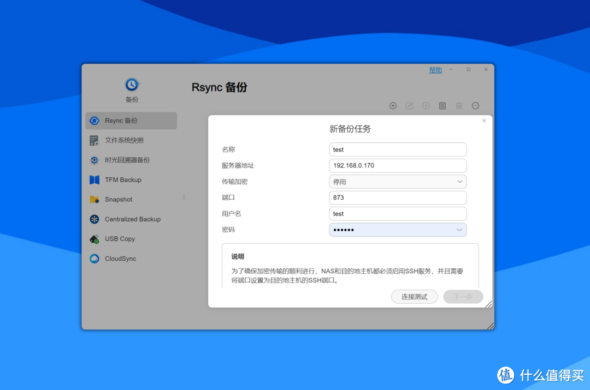Open the more options ellipsis icon
The width and height of the screenshot is (590, 390).
(475, 106)
